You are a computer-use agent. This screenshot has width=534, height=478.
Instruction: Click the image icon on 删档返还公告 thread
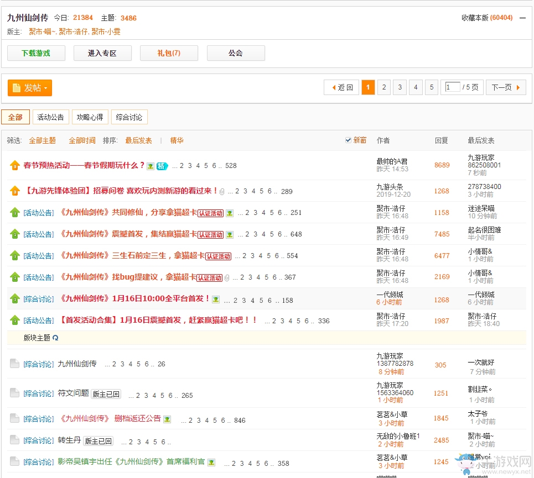167,419
